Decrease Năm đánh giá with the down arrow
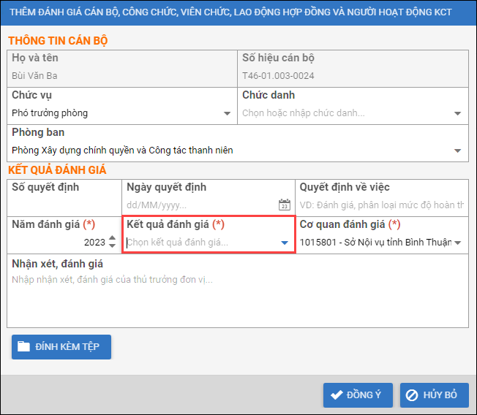Screen dimensions: 477x415 [x=112, y=246]
